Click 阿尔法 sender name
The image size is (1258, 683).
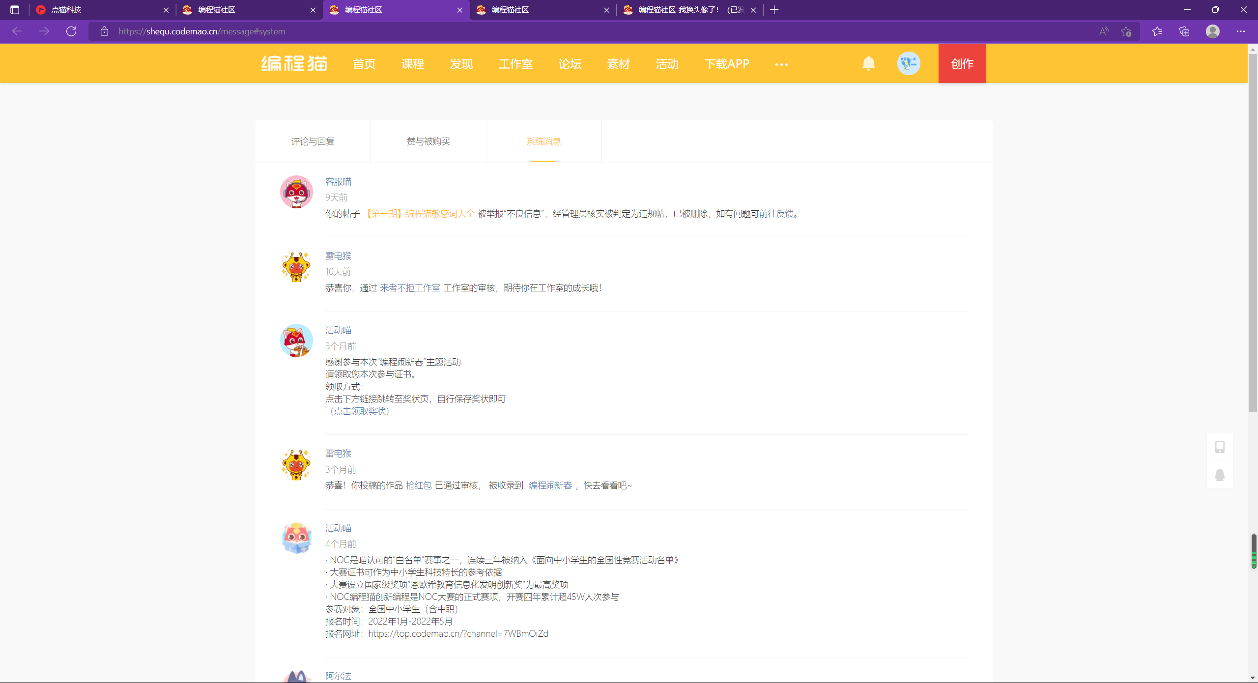coord(339,676)
